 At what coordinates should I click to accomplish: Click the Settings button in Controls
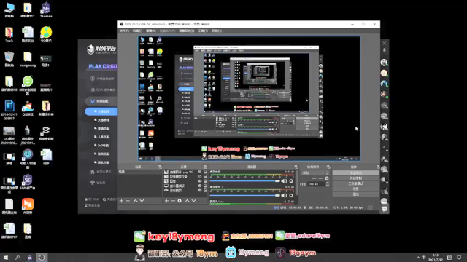pyautogui.click(x=355, y=189)
